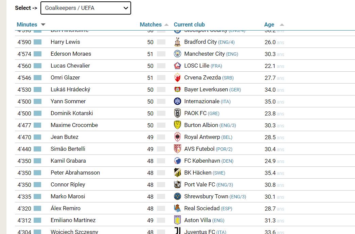Click the Manchester City club crest
Viewport: 355px width, 234px height.
coord(177,54)
